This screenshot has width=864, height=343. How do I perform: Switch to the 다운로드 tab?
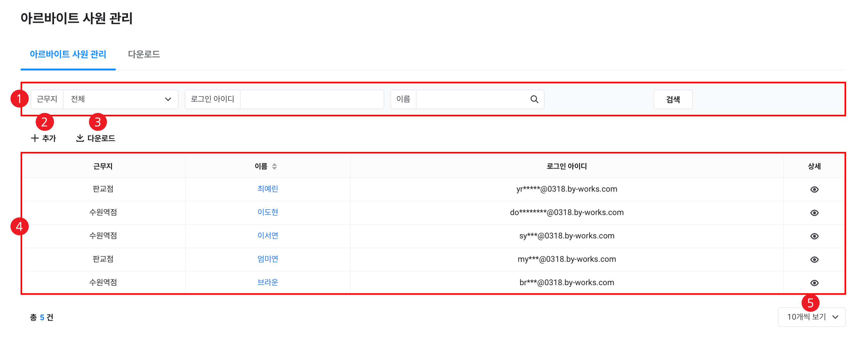(144, 54)
